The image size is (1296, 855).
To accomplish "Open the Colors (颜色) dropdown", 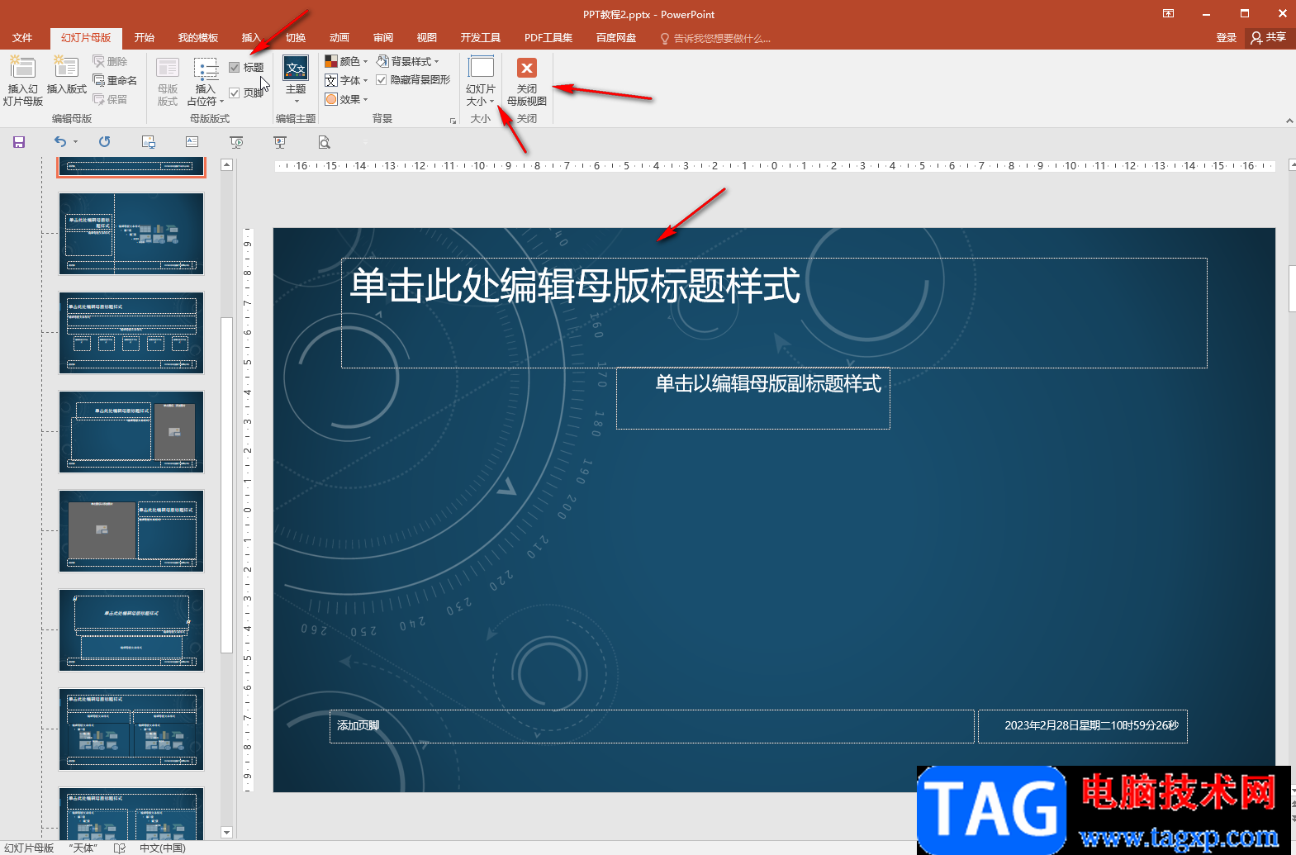I will (x=346, y=61).
